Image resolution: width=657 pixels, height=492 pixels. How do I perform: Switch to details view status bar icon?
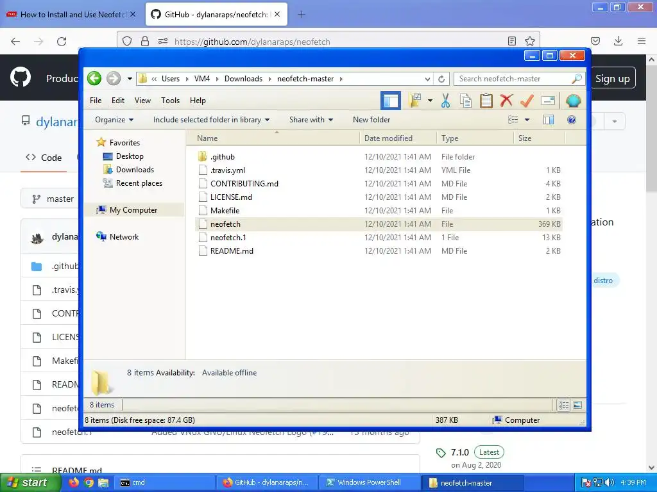point(563,405)
